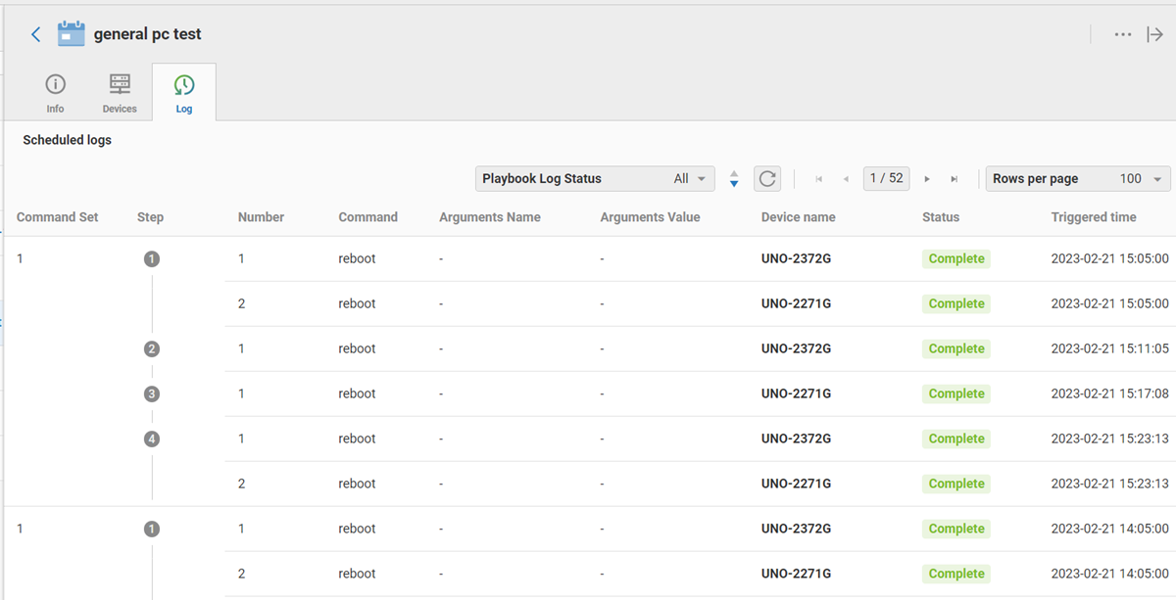Click the back arrow beside general pc test
The height and width of the screenshot is (600, 1176).
click(x=36, y=34)
